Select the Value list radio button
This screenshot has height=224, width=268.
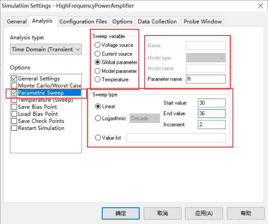point(98,138)
